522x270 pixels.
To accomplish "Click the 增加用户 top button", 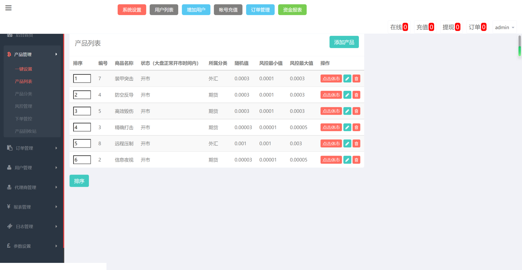I will pyautogui.click(x=196, y=10).
